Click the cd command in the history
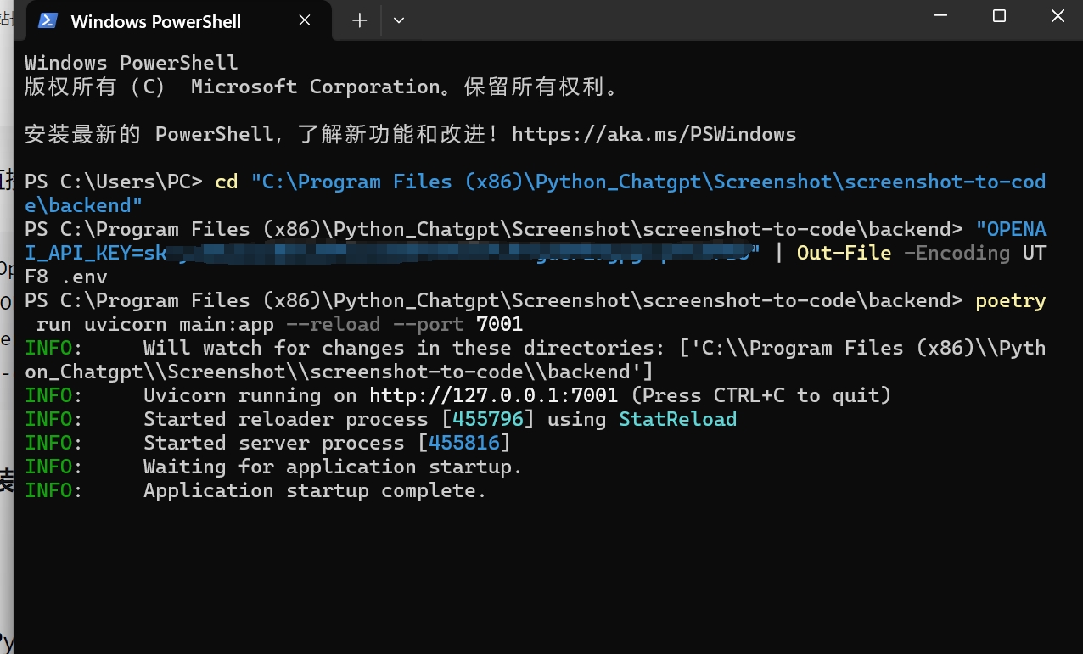The width and height of the screenshot is (1083, 654). [x=227, y=181]
